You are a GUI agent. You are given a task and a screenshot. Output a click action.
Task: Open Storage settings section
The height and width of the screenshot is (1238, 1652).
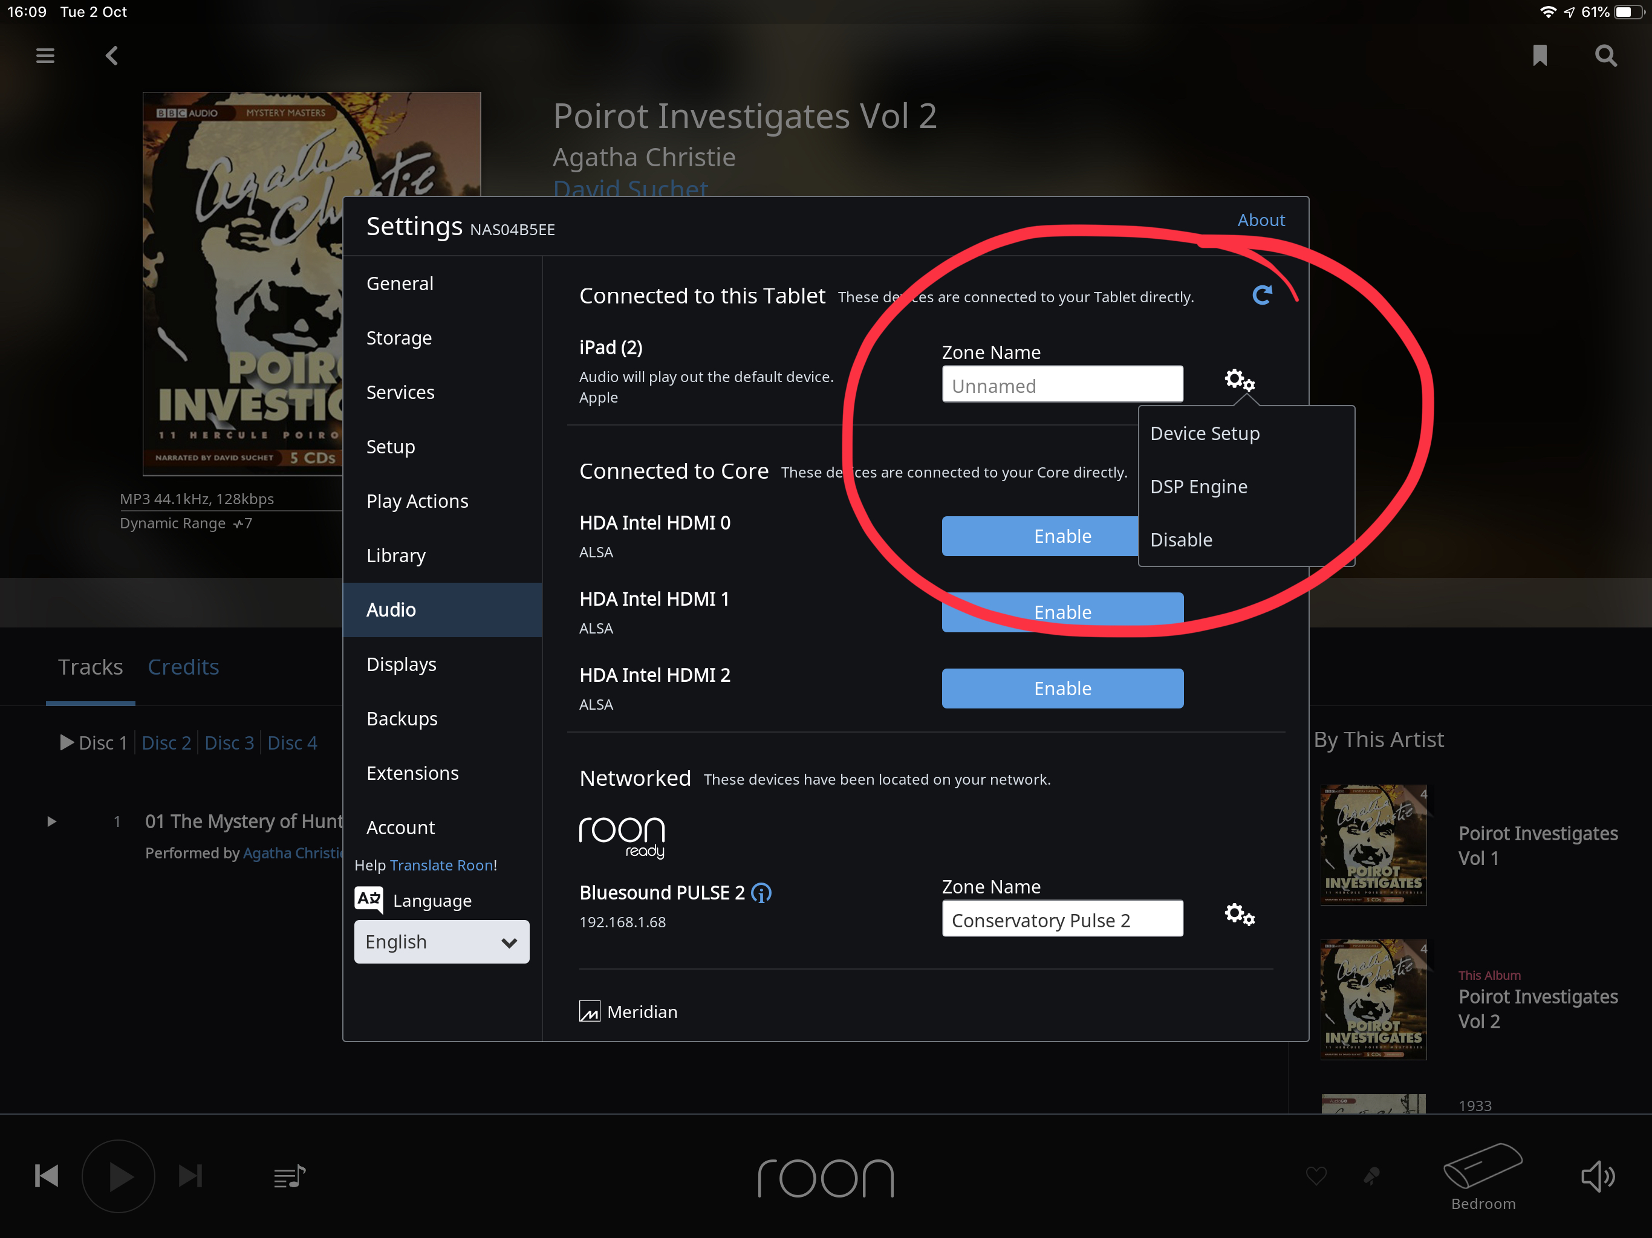(442, 339)
